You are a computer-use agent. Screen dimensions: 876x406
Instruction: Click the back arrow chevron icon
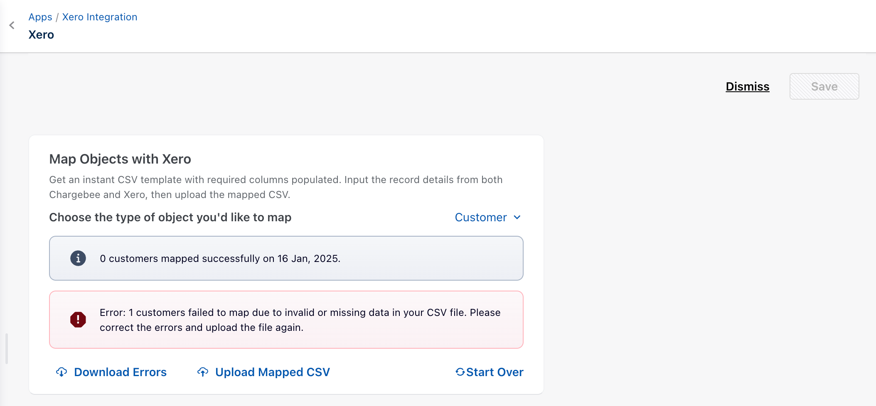[x=12, y=25]
